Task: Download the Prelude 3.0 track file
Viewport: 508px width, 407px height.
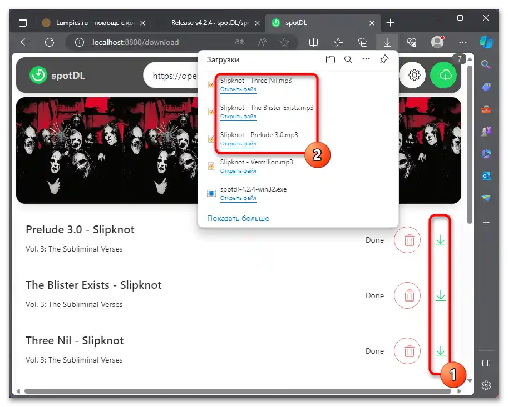Action: click(440, 240)
